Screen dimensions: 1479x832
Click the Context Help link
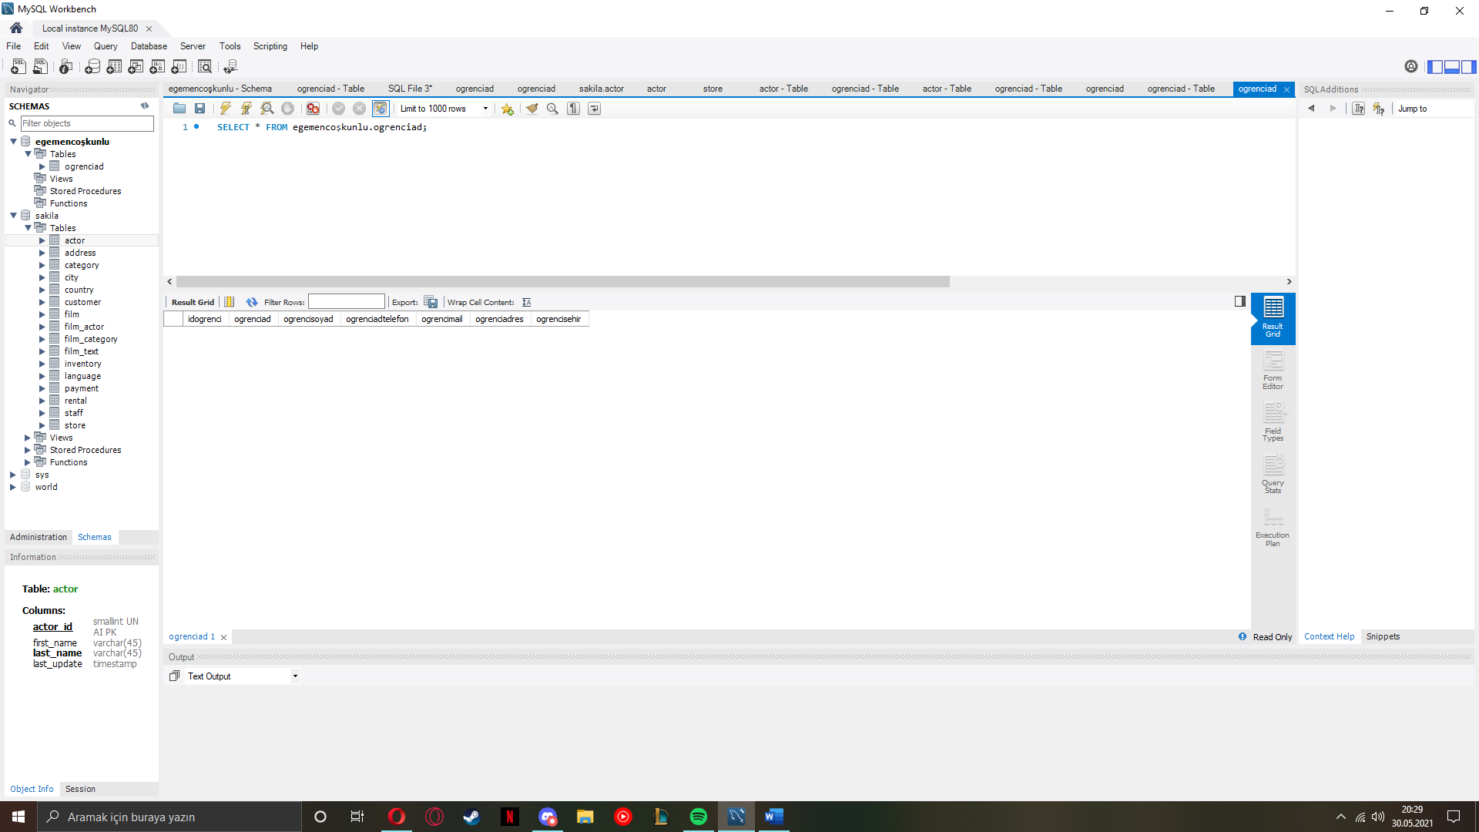click(x=1329, y=636)
